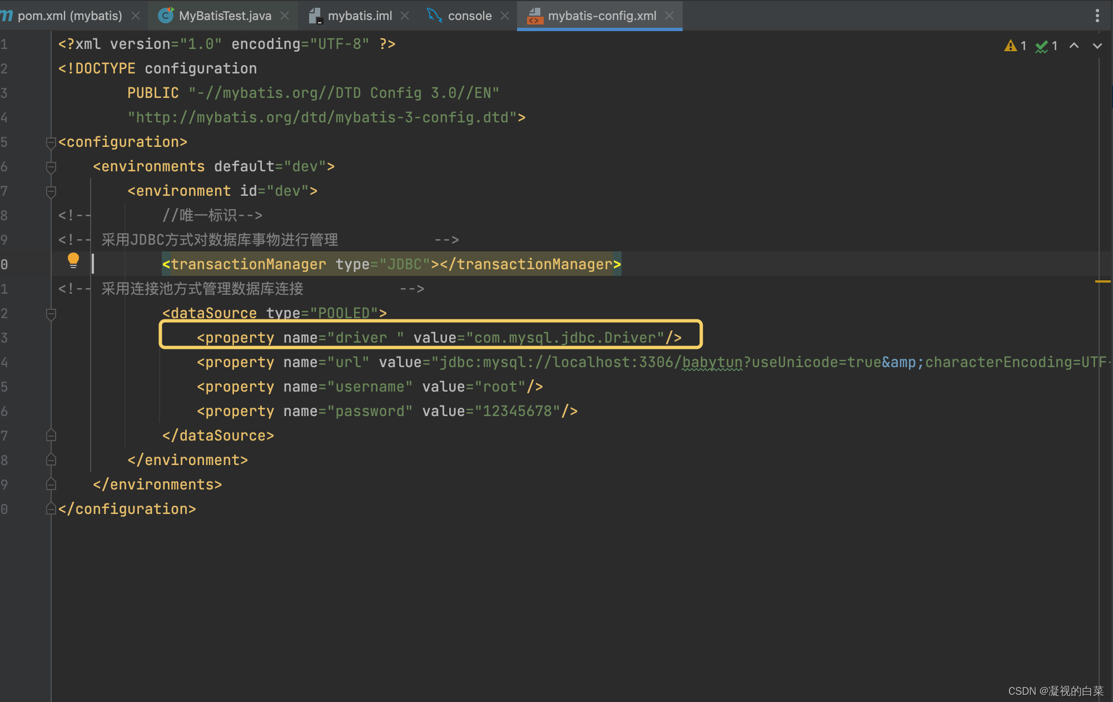Collapse the configuration element fold region
Screen dimensions: 1113x702
pyautogui.click(x=51, y=142)
